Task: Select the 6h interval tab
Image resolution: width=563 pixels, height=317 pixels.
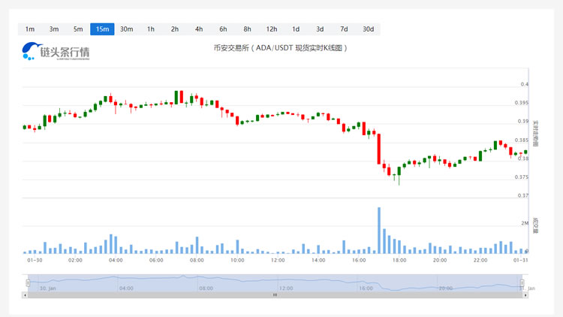Action: (223, 29)
